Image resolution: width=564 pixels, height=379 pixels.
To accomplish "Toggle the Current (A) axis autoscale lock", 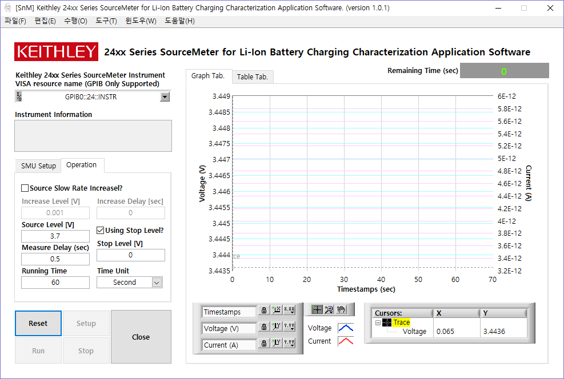I will pyautogui.click(x=263, y=343).
